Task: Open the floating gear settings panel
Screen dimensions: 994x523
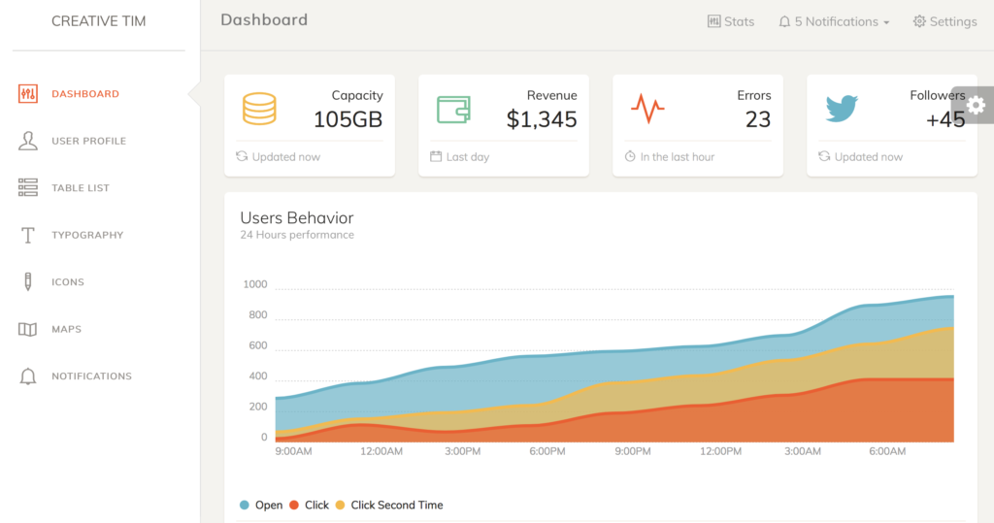Action: [976, 105]
